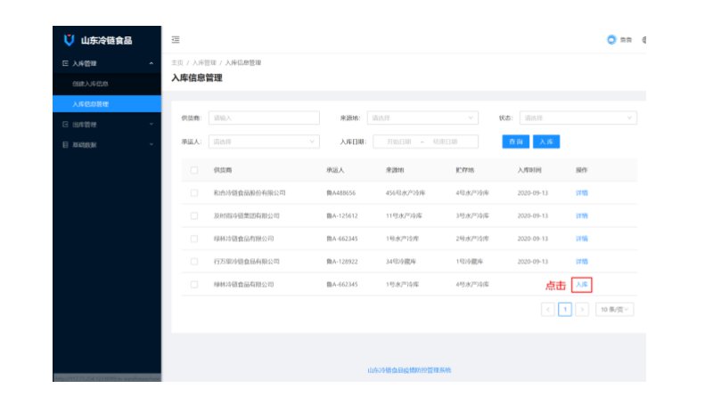Click the 入库管理 menu icon in sidebar
721x405 pixels.
[65, 63]
